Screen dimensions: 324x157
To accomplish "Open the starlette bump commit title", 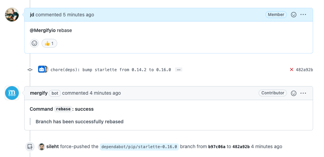I will point(111,70).
